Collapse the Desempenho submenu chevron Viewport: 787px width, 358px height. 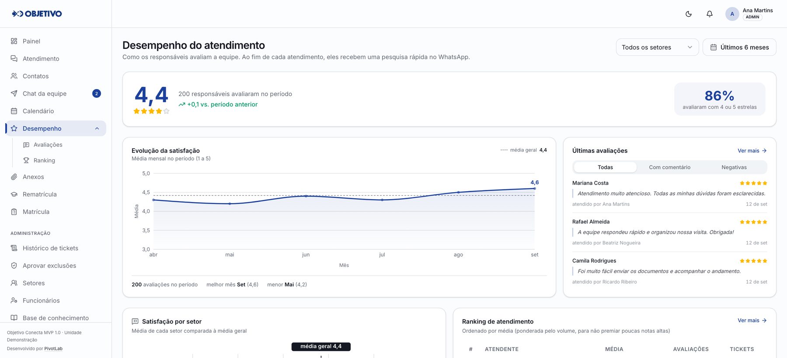coord(97,128)
